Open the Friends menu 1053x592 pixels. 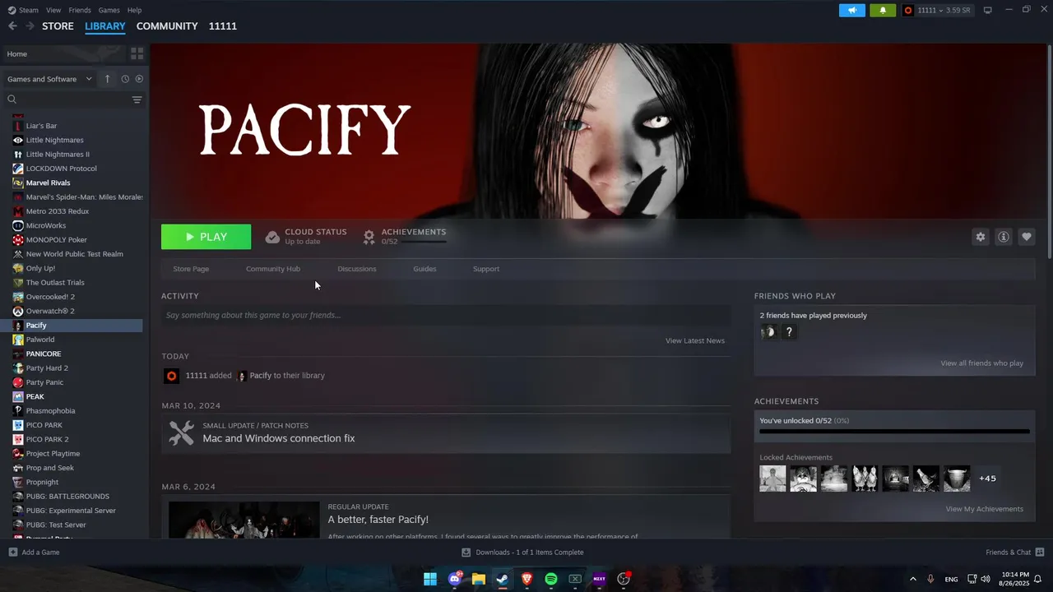click(x=80, y=10)
